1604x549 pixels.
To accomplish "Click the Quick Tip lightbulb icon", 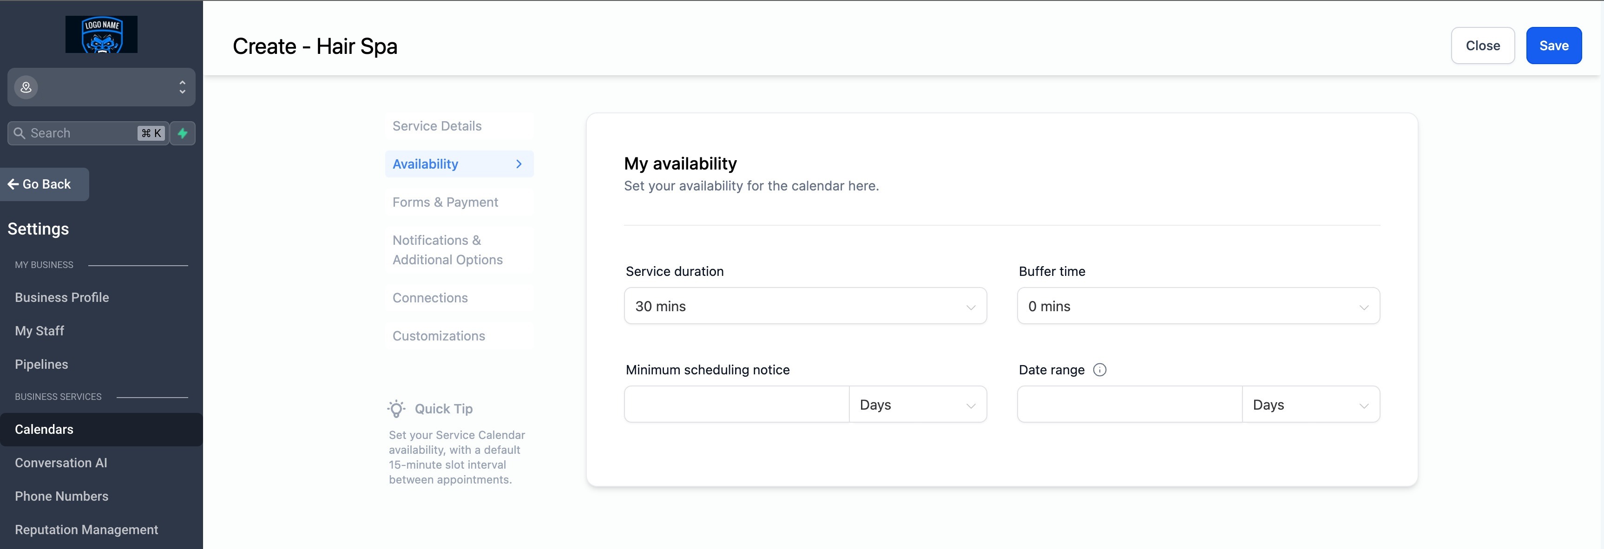I will click(397, 409).
